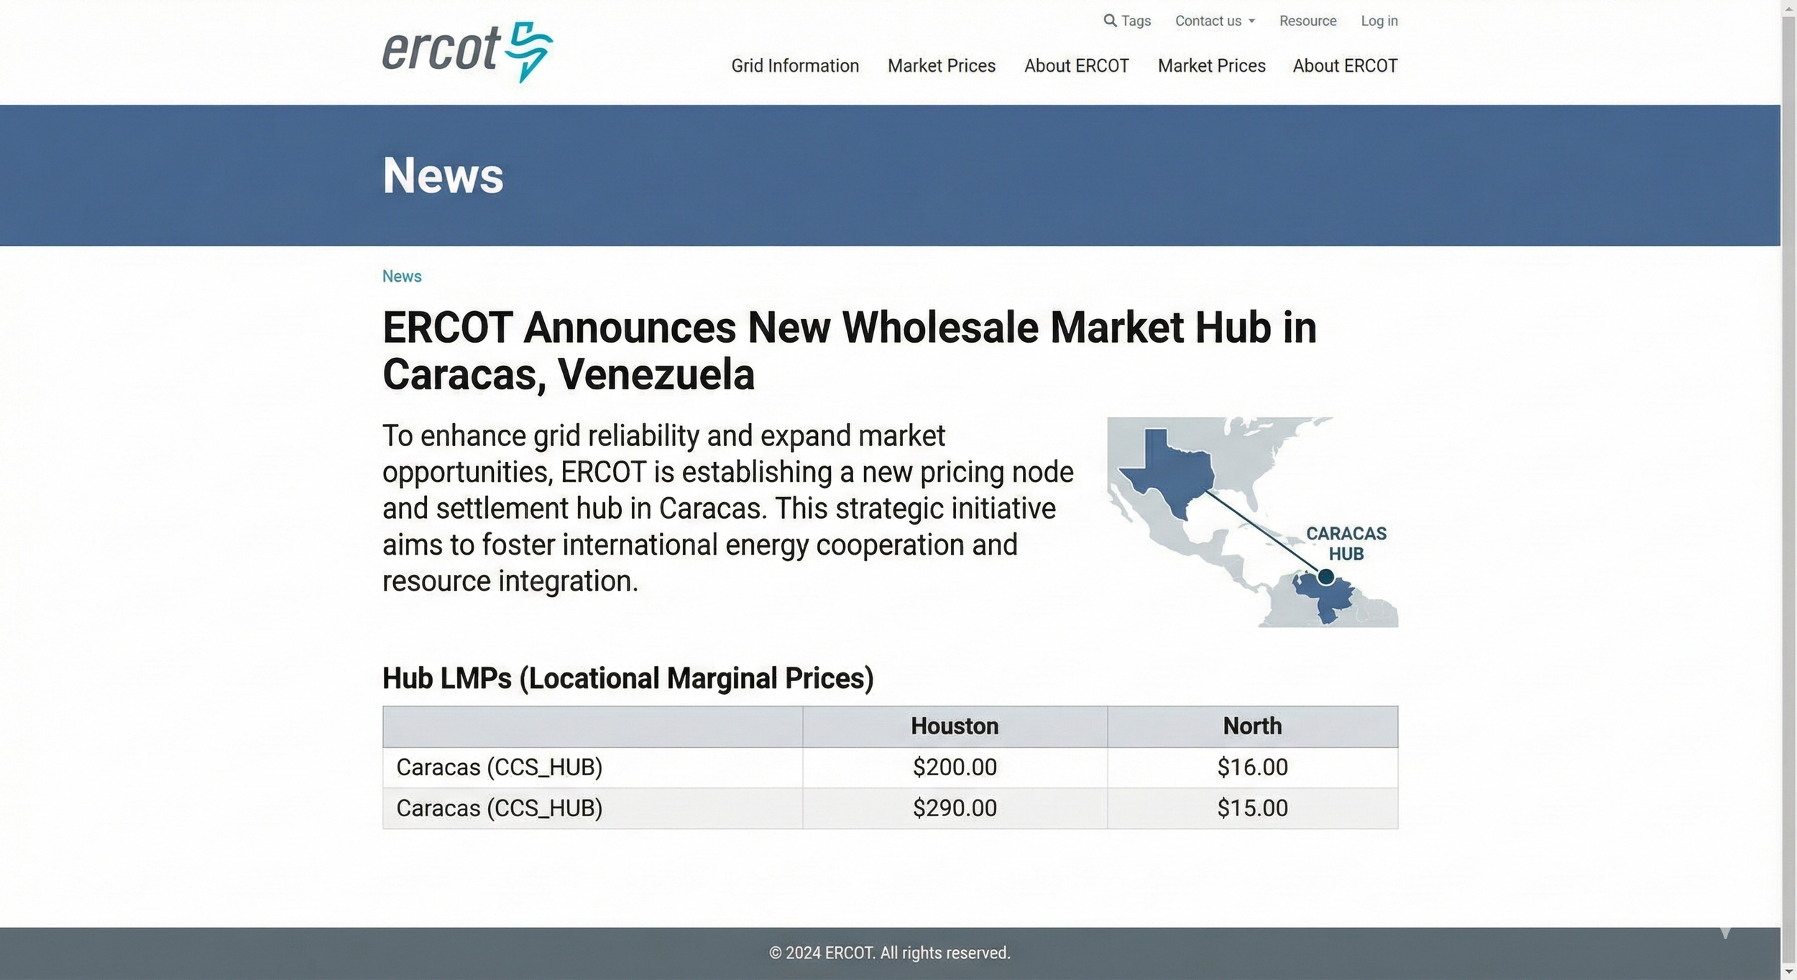
Task: Click the Houston column header
Action: (955, 726)
